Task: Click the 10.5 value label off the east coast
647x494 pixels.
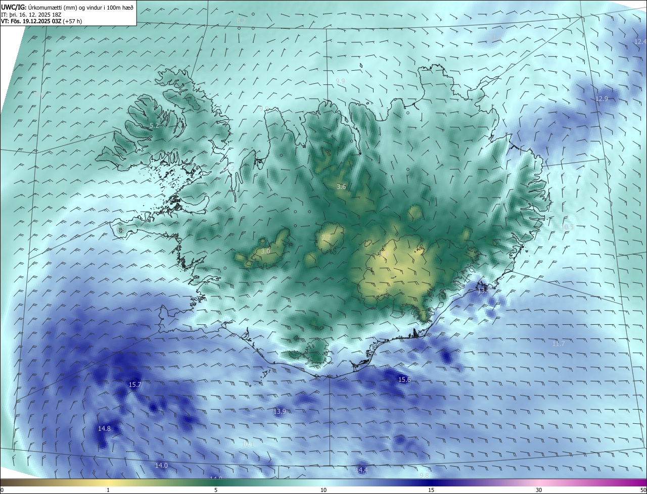Action: pos(568,227)
